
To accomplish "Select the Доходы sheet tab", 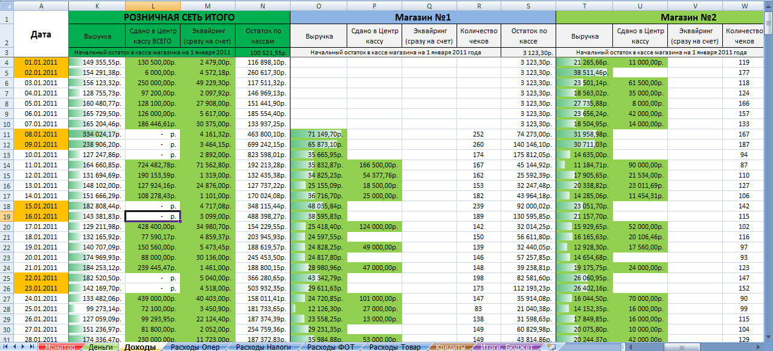I will (140, 347).
